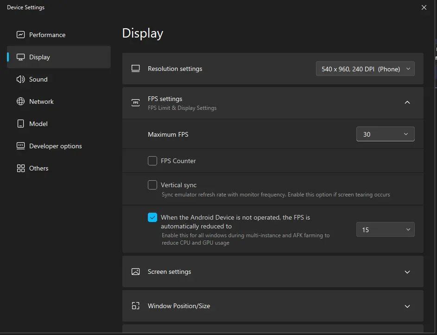Open the Performance settings page
This screenshot has height=335, width=437.
(59, 35)
